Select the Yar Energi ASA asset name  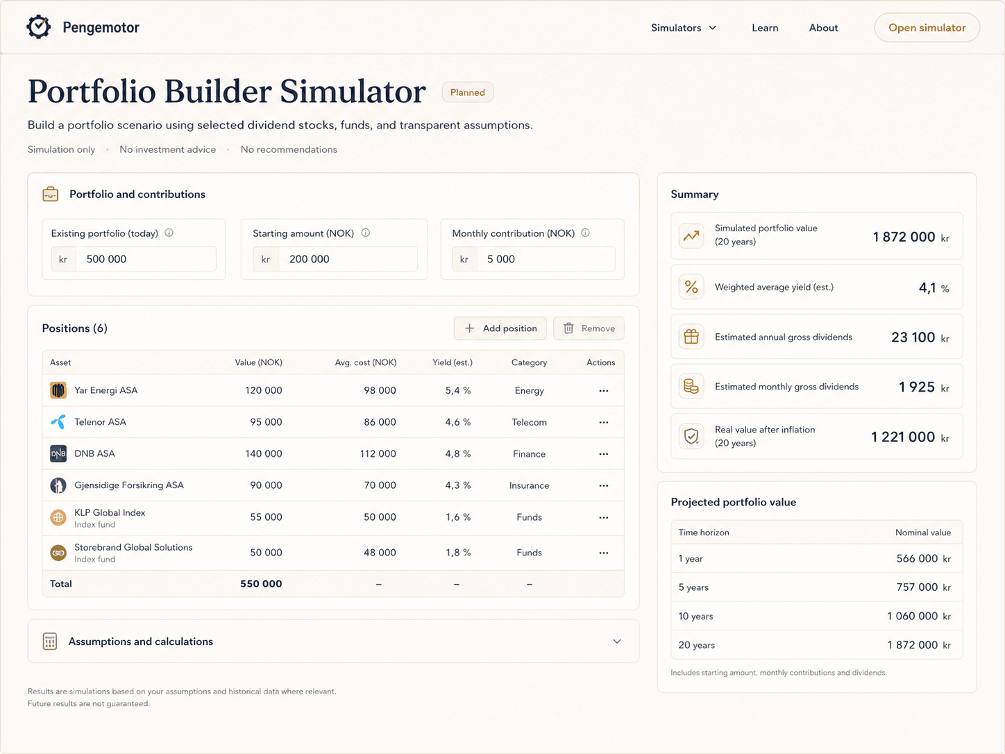106,390
